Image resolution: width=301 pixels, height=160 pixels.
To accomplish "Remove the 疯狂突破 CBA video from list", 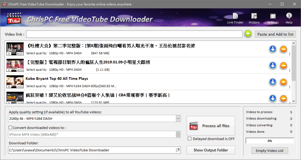I will [283, 99].
